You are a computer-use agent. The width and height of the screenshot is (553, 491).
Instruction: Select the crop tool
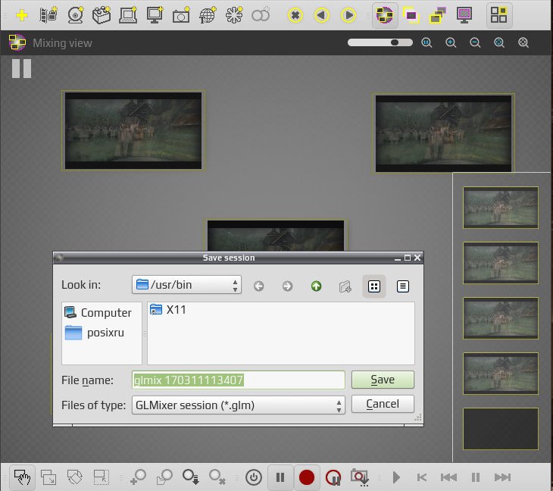(x=102, y=477)
